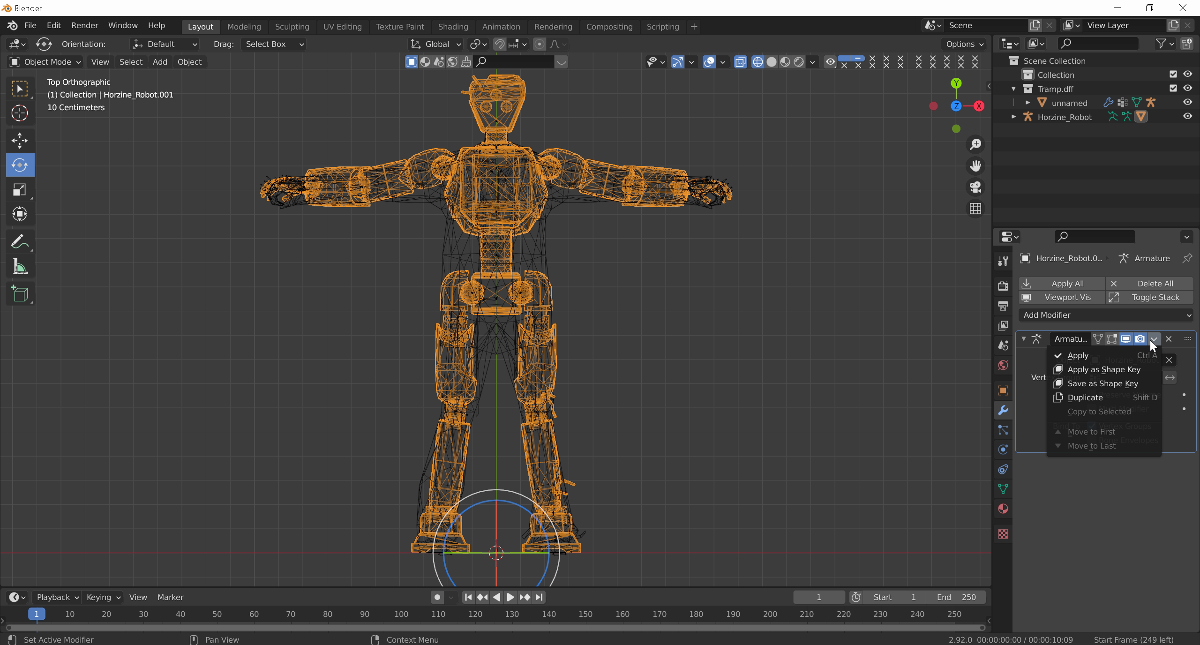Toggle camera view with the camera icon
This screenshot has height=645, width=1200.
click(975, 187)
